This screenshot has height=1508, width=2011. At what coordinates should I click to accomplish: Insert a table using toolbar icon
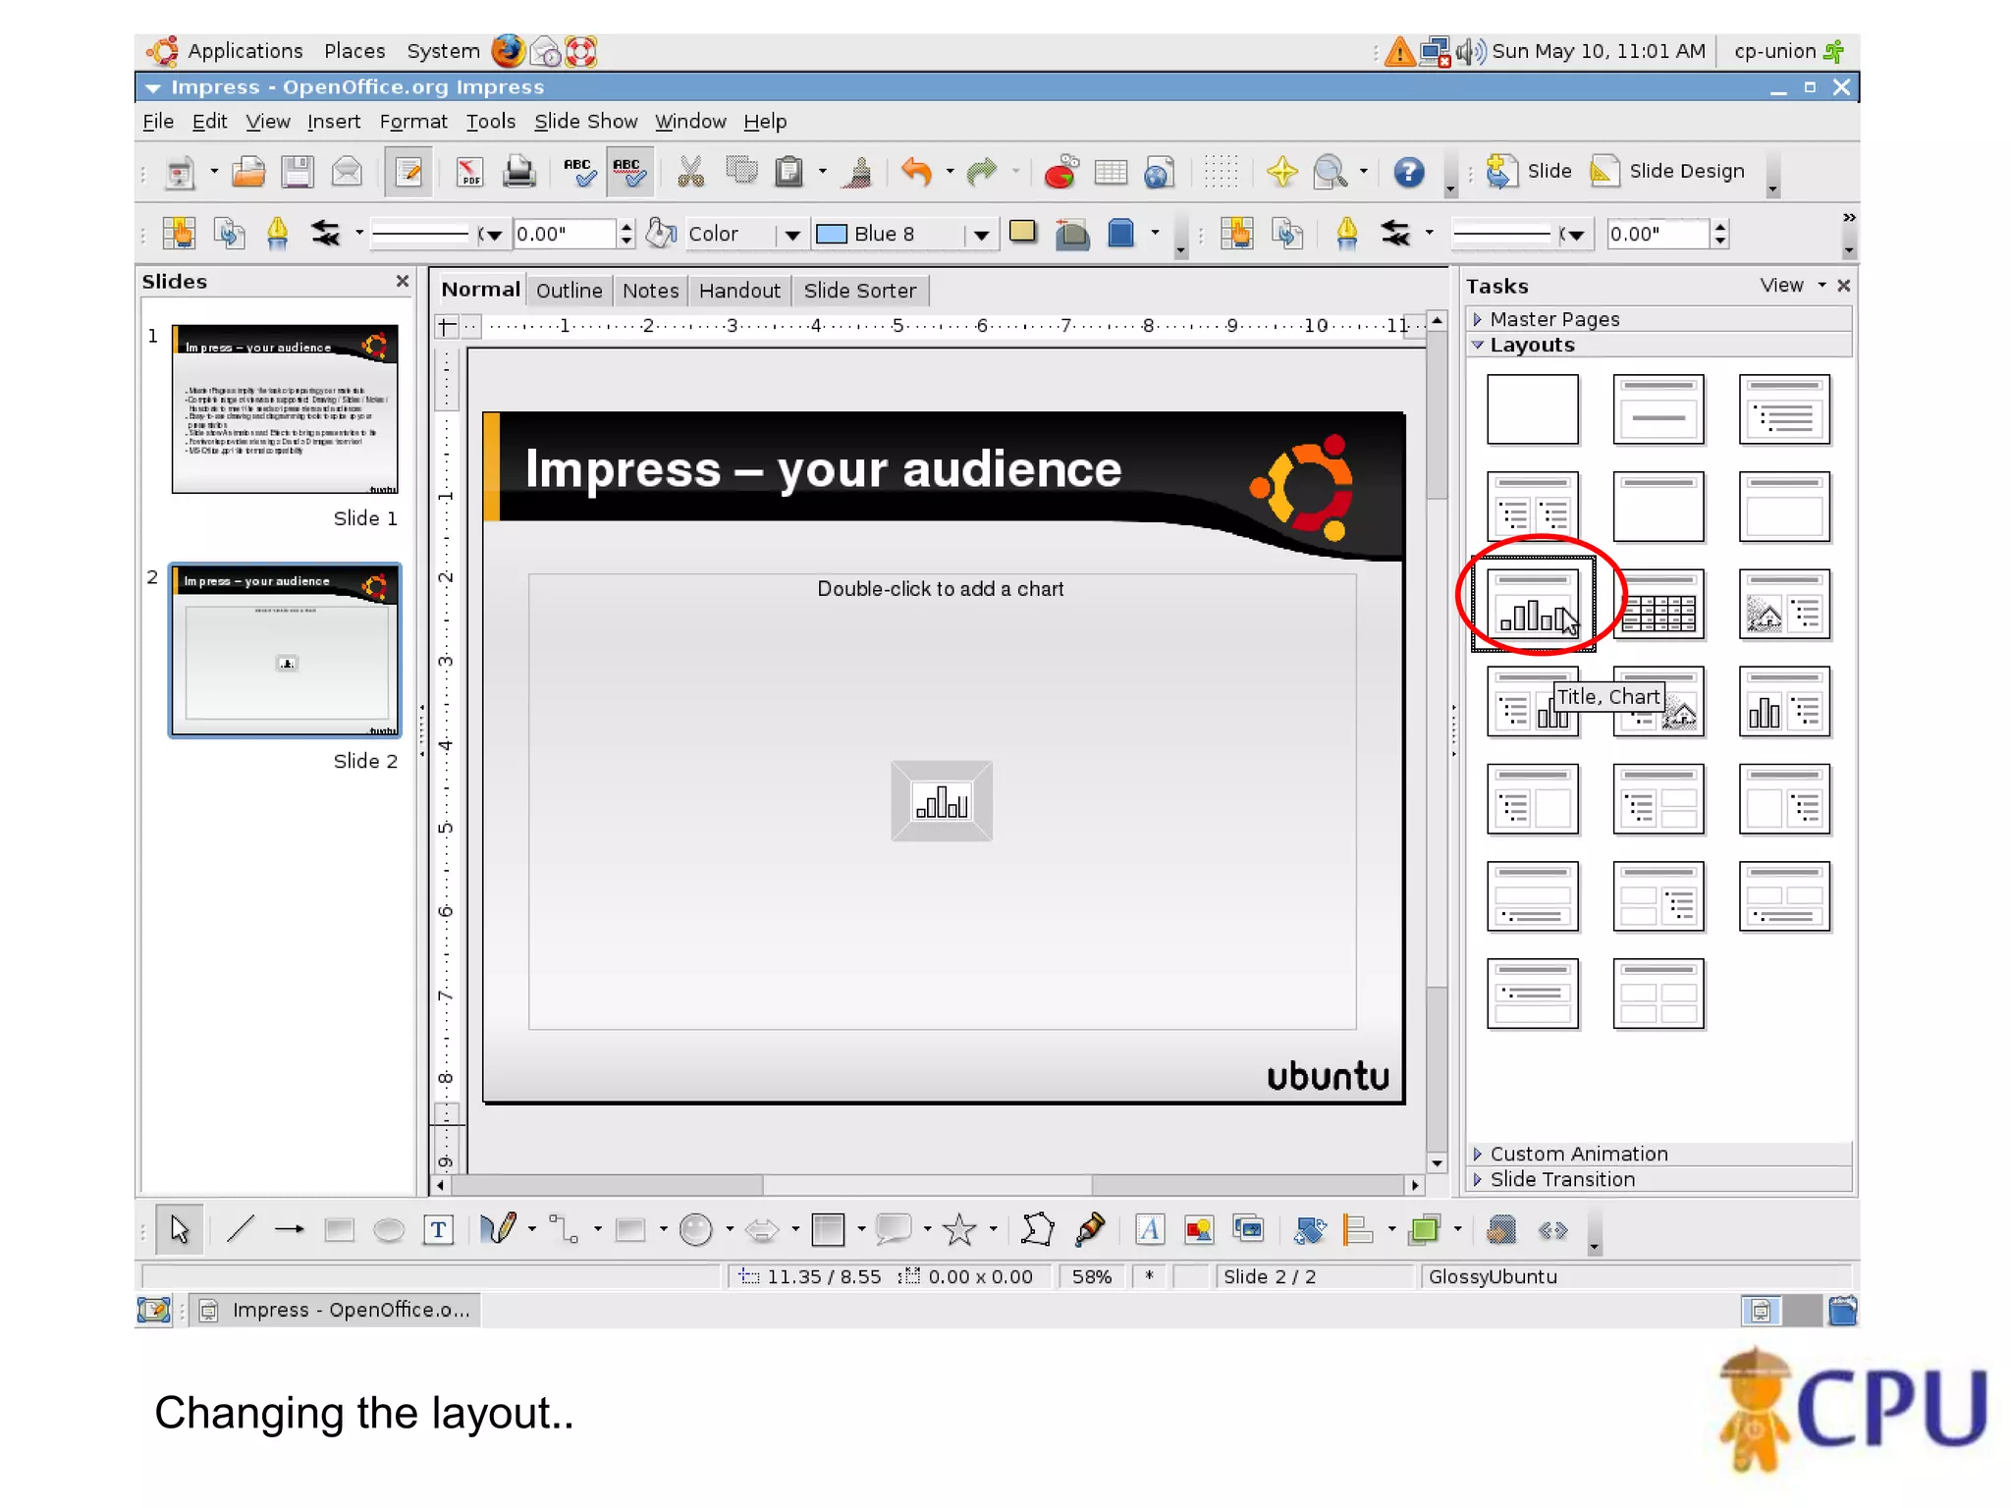pos(1111,173)
